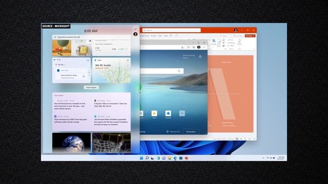Switch to PowerPoint on the taskbar
Image resolution: width=328 pixels, height=184 pixels.
click(187, 158)
